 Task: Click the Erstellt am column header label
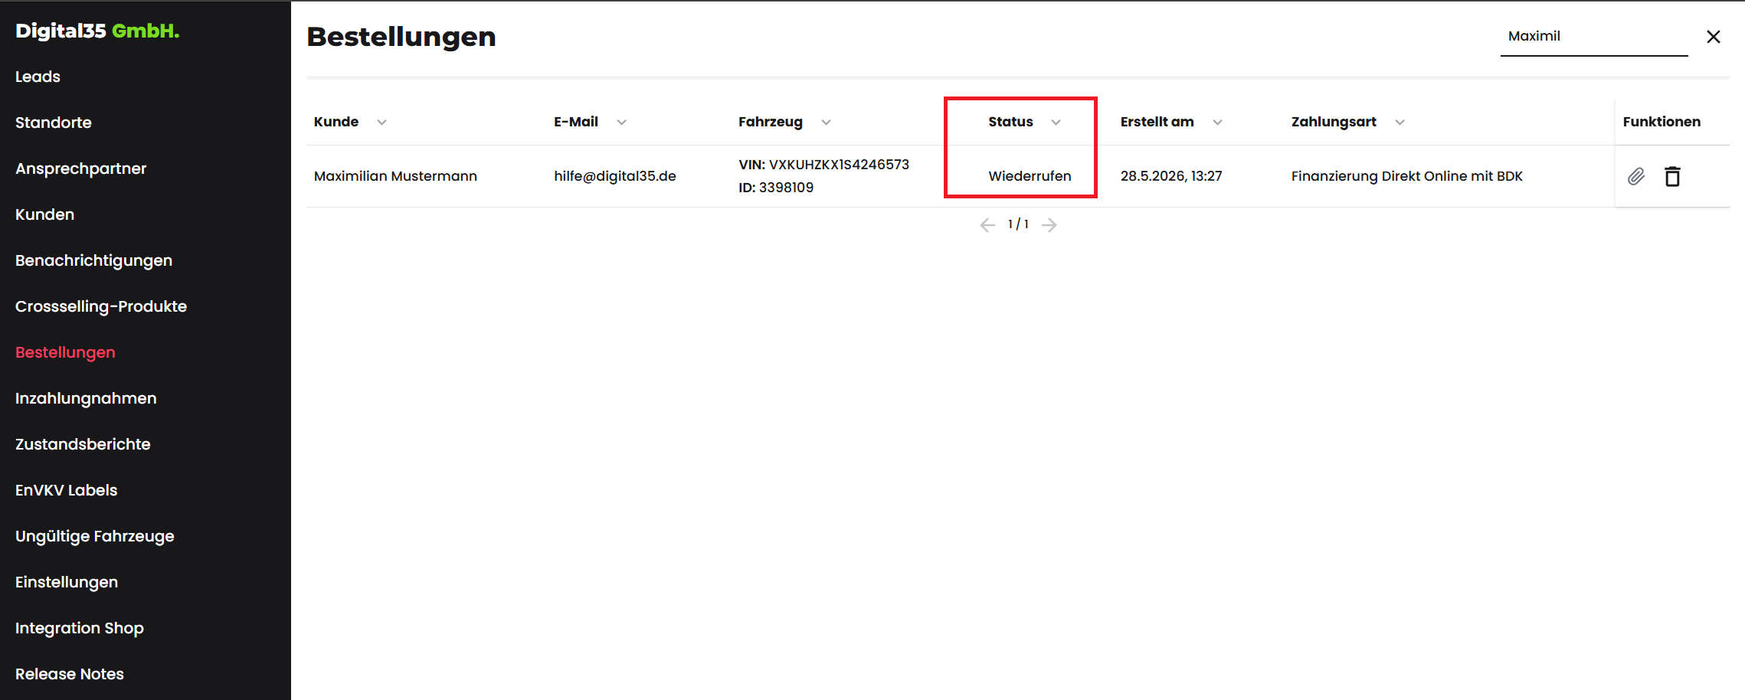[x=1157, y=122]
